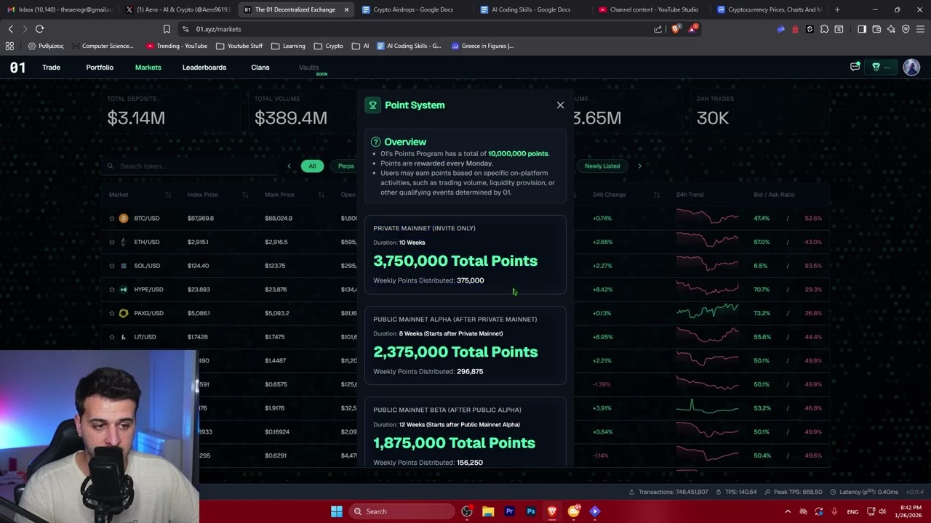Favorite ETH/USD with its star
Viewport: 931px width, 523px height.
coord(112,242)
